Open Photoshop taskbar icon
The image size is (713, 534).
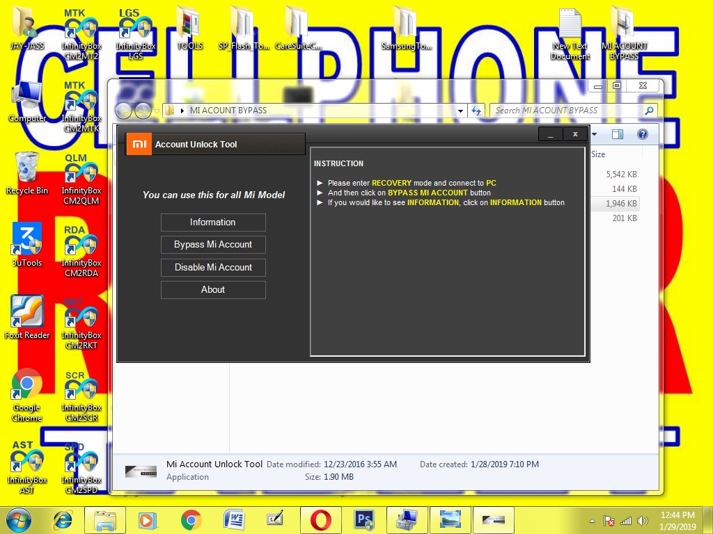point(363,520)
